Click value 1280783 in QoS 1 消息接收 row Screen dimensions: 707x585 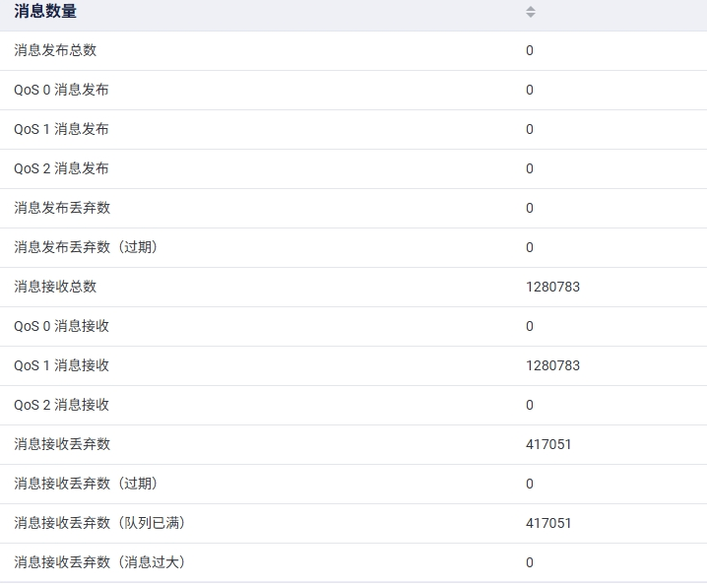[x=552, y=365]
